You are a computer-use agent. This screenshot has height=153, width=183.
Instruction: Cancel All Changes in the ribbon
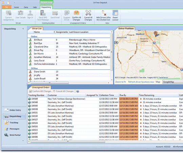coord(88,16)
